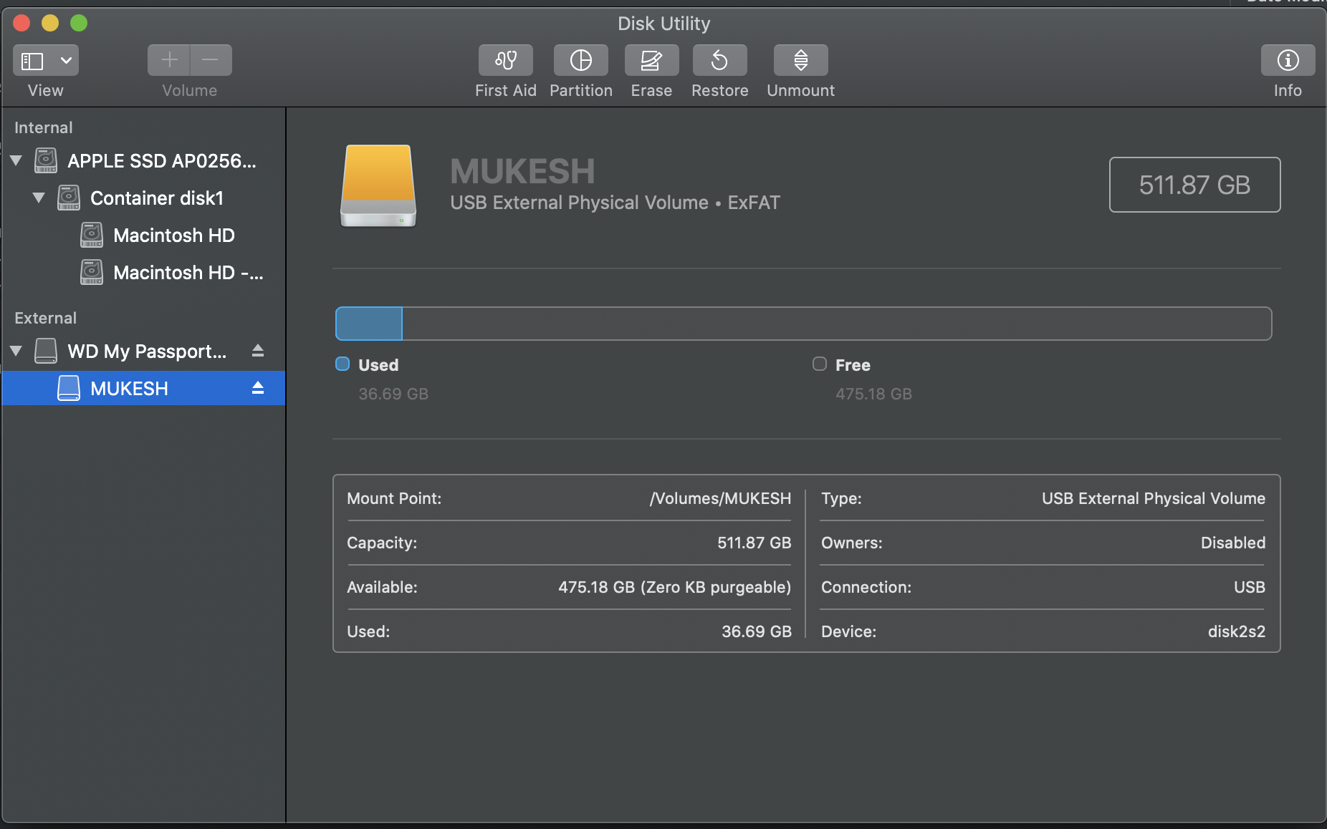Eject the MUKESH volume
Screen dimensions: 1327x829
[258, 388]
